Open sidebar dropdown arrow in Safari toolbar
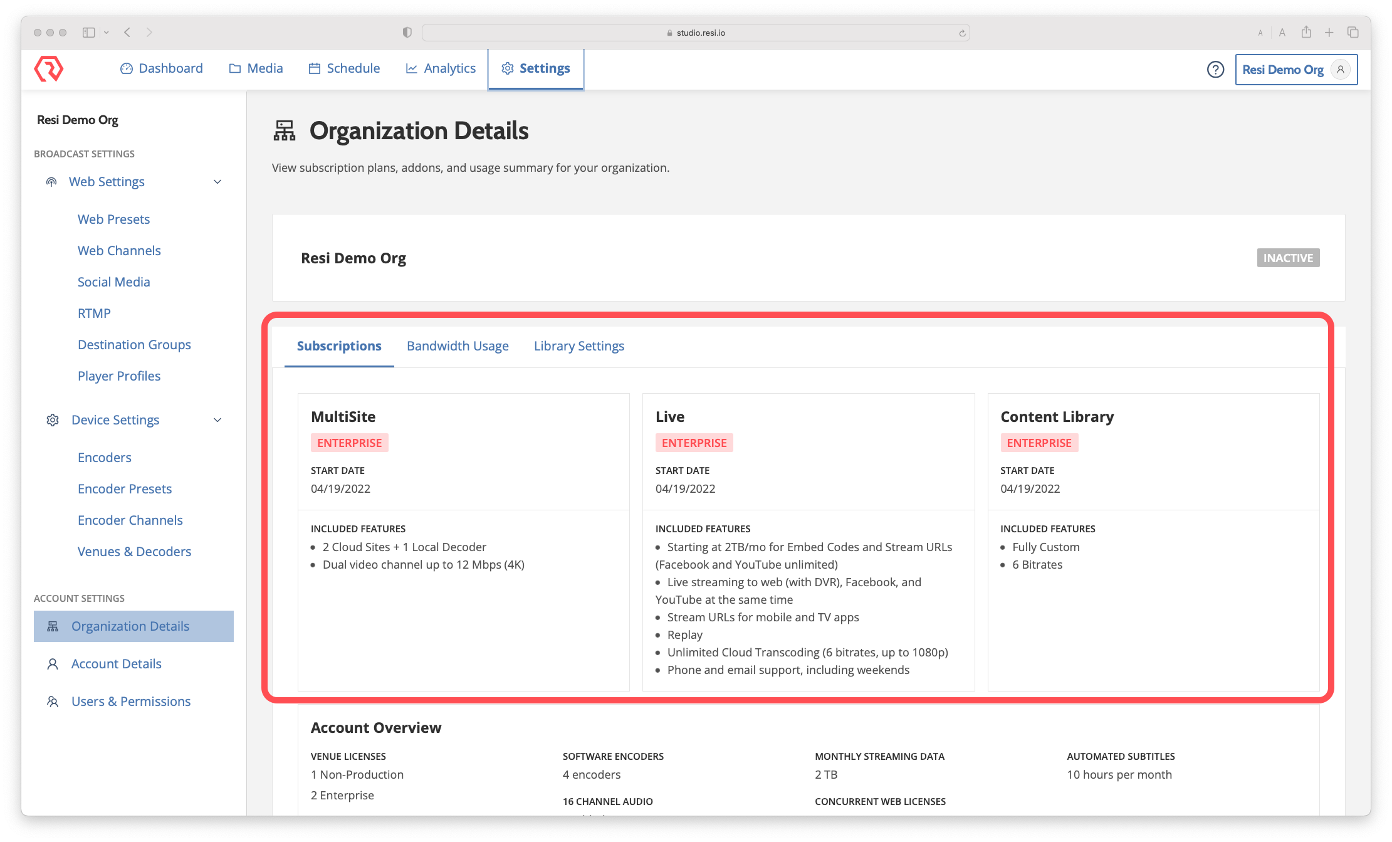Viewport: 1392px width, 842px height. [107, 33]
